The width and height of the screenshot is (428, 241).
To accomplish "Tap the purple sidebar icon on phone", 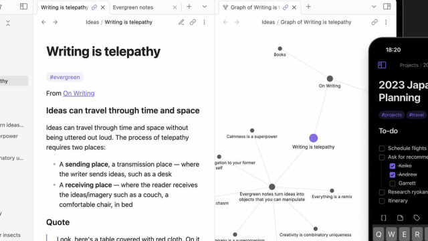I will [x=382, y=65].
